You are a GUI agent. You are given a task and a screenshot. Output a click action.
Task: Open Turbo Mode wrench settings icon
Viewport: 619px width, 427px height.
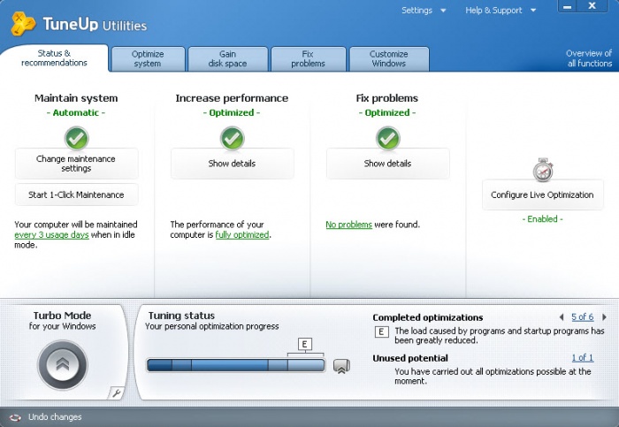[116, 393]
